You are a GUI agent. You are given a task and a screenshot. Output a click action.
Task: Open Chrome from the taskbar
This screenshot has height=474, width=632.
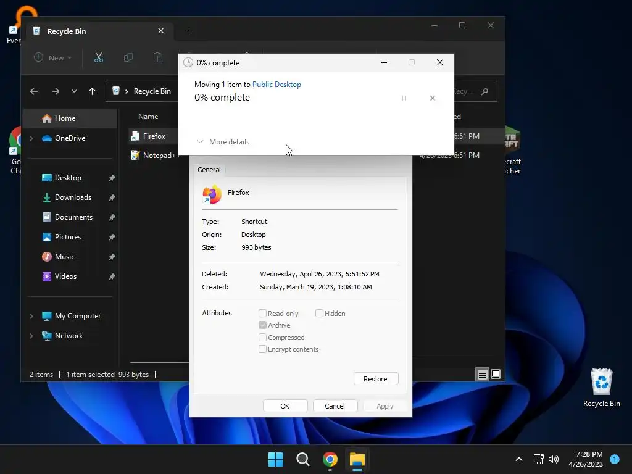pos(330,459)
